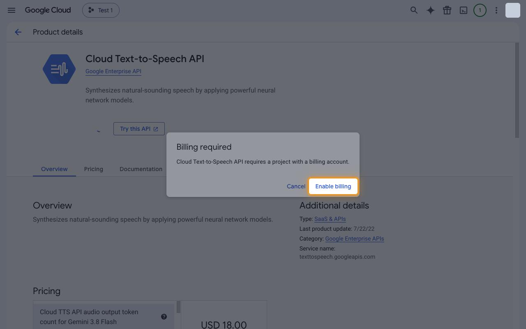Click the Google Cloud logo
Viewport: 526px width, 329px height.
click(48, 10)
